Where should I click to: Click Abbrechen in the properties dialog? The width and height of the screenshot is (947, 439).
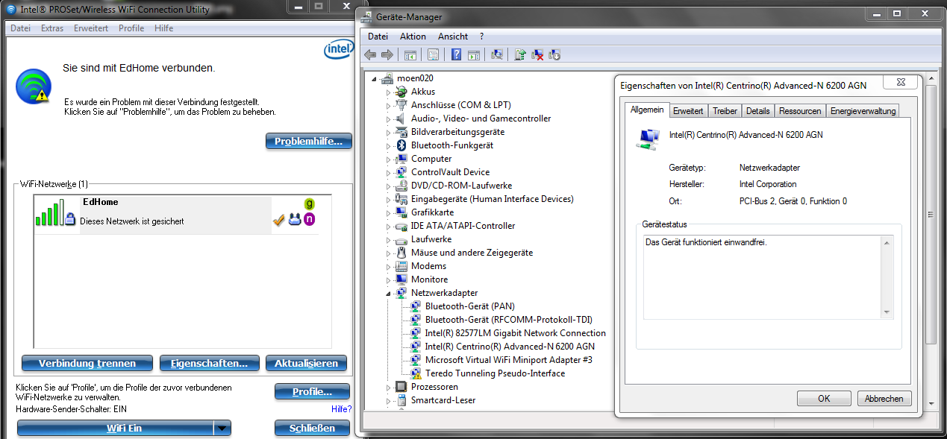(884, 399)
